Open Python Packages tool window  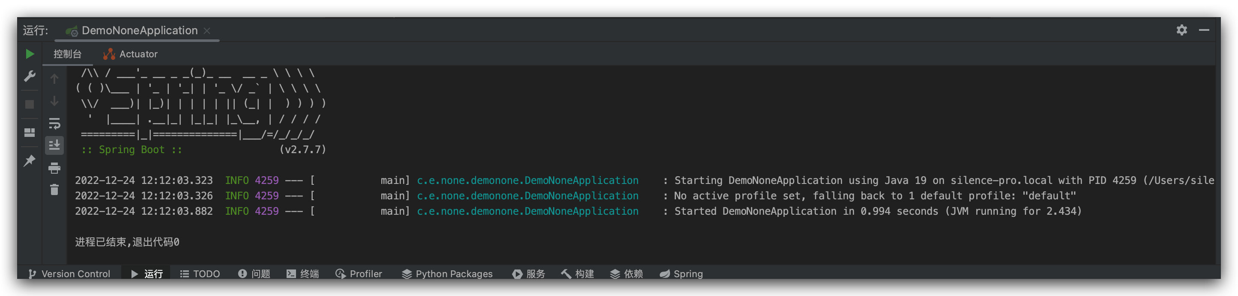tap(447, 274)
